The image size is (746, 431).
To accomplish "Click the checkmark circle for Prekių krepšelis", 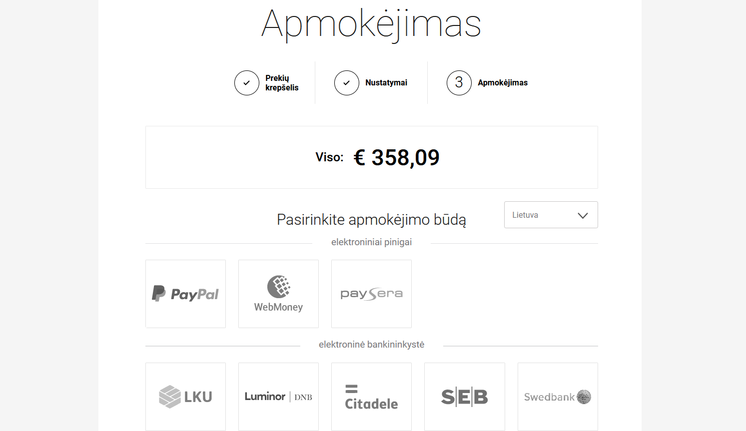I will point(247,83).
